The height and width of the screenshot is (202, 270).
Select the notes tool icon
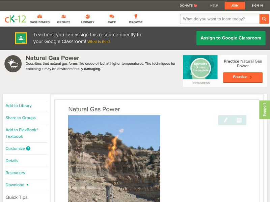[x=239, y=120]
